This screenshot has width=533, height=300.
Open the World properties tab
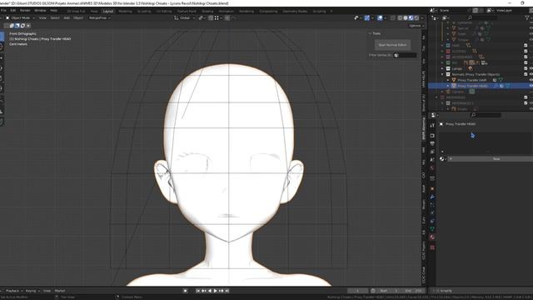pos(432,168)
